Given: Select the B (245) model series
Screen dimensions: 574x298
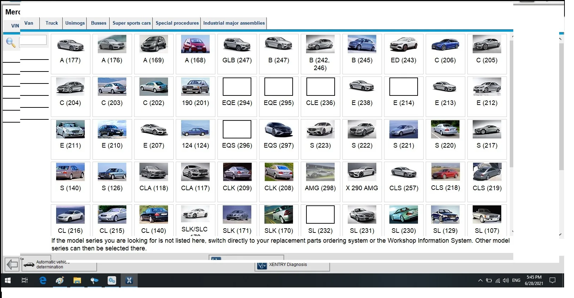Looking at the screenshot, I should point(362,54).
